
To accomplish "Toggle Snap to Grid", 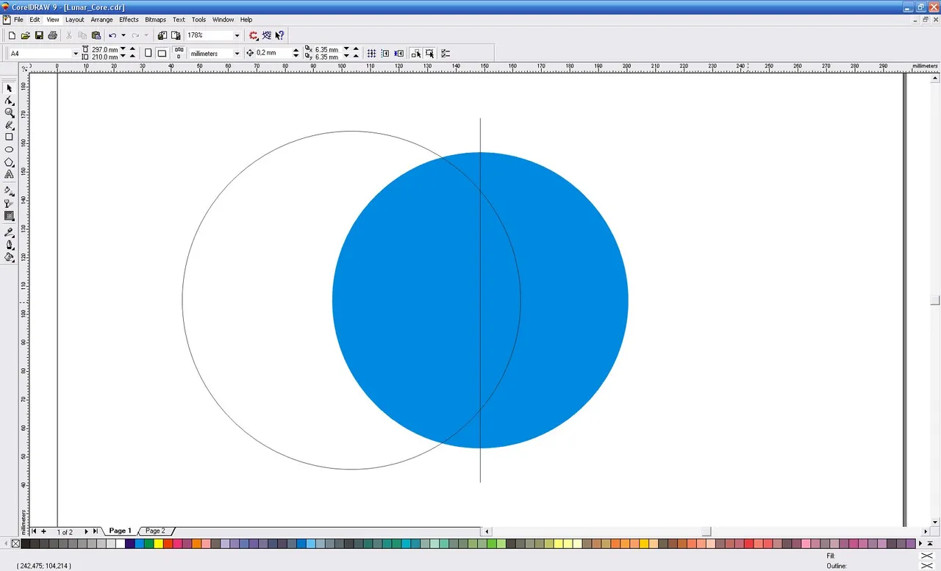I will [372, 54].
